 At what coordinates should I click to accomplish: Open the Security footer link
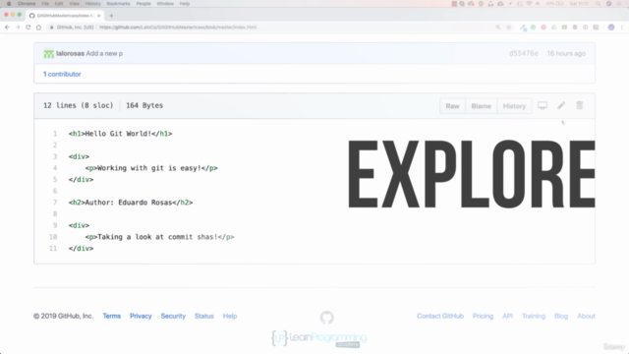(x=173, y=316)
